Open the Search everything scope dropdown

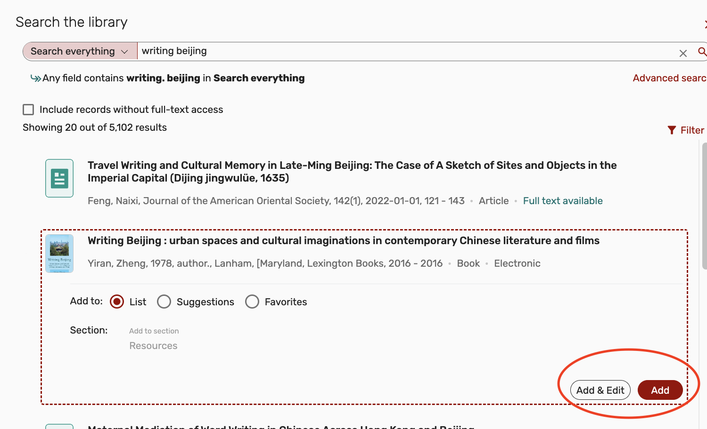click(79, 51)
